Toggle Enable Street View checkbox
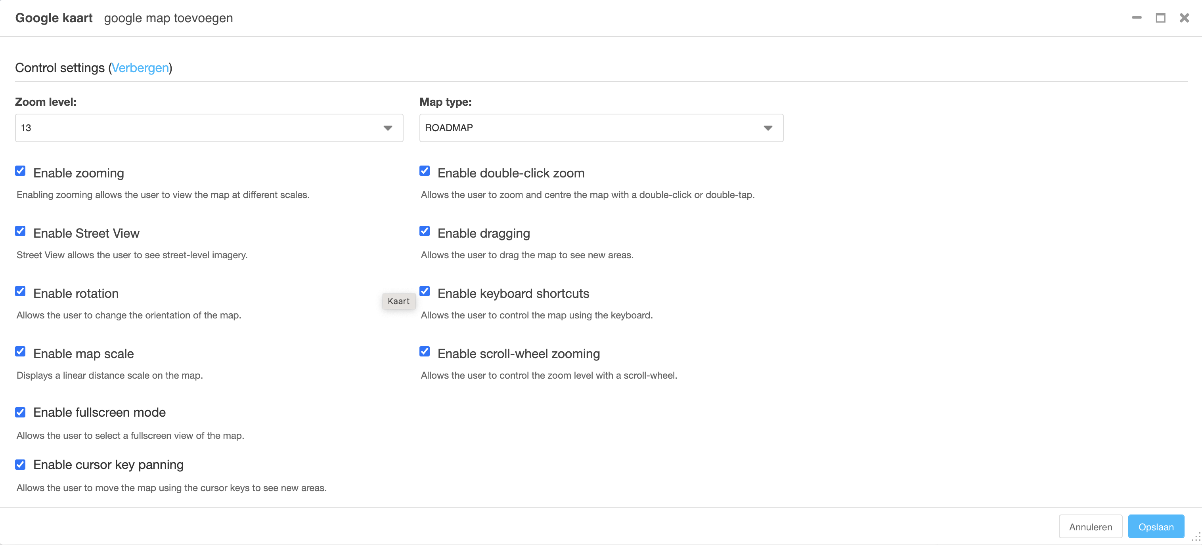The width and height of the screenshot is (1202, 545). (20, 231)
